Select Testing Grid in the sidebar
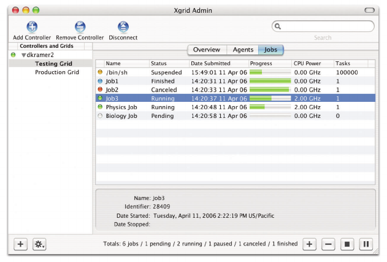The image size is (387, 262). (53, 63)
